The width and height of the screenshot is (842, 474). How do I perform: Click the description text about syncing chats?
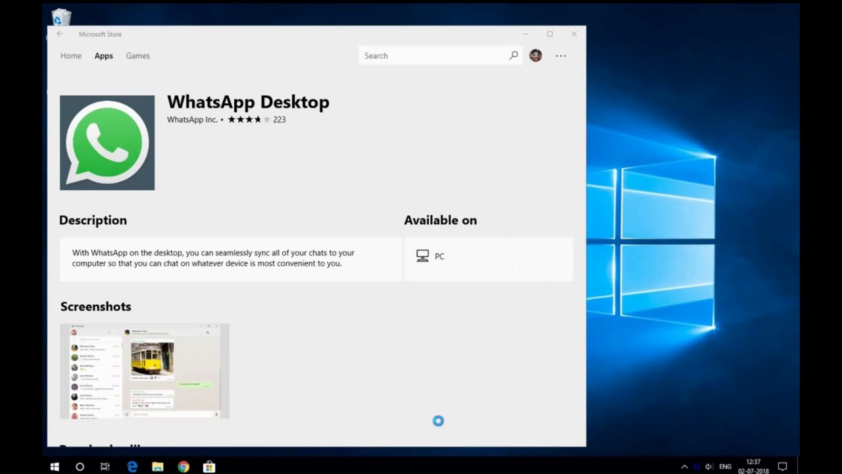coord(213,258)
